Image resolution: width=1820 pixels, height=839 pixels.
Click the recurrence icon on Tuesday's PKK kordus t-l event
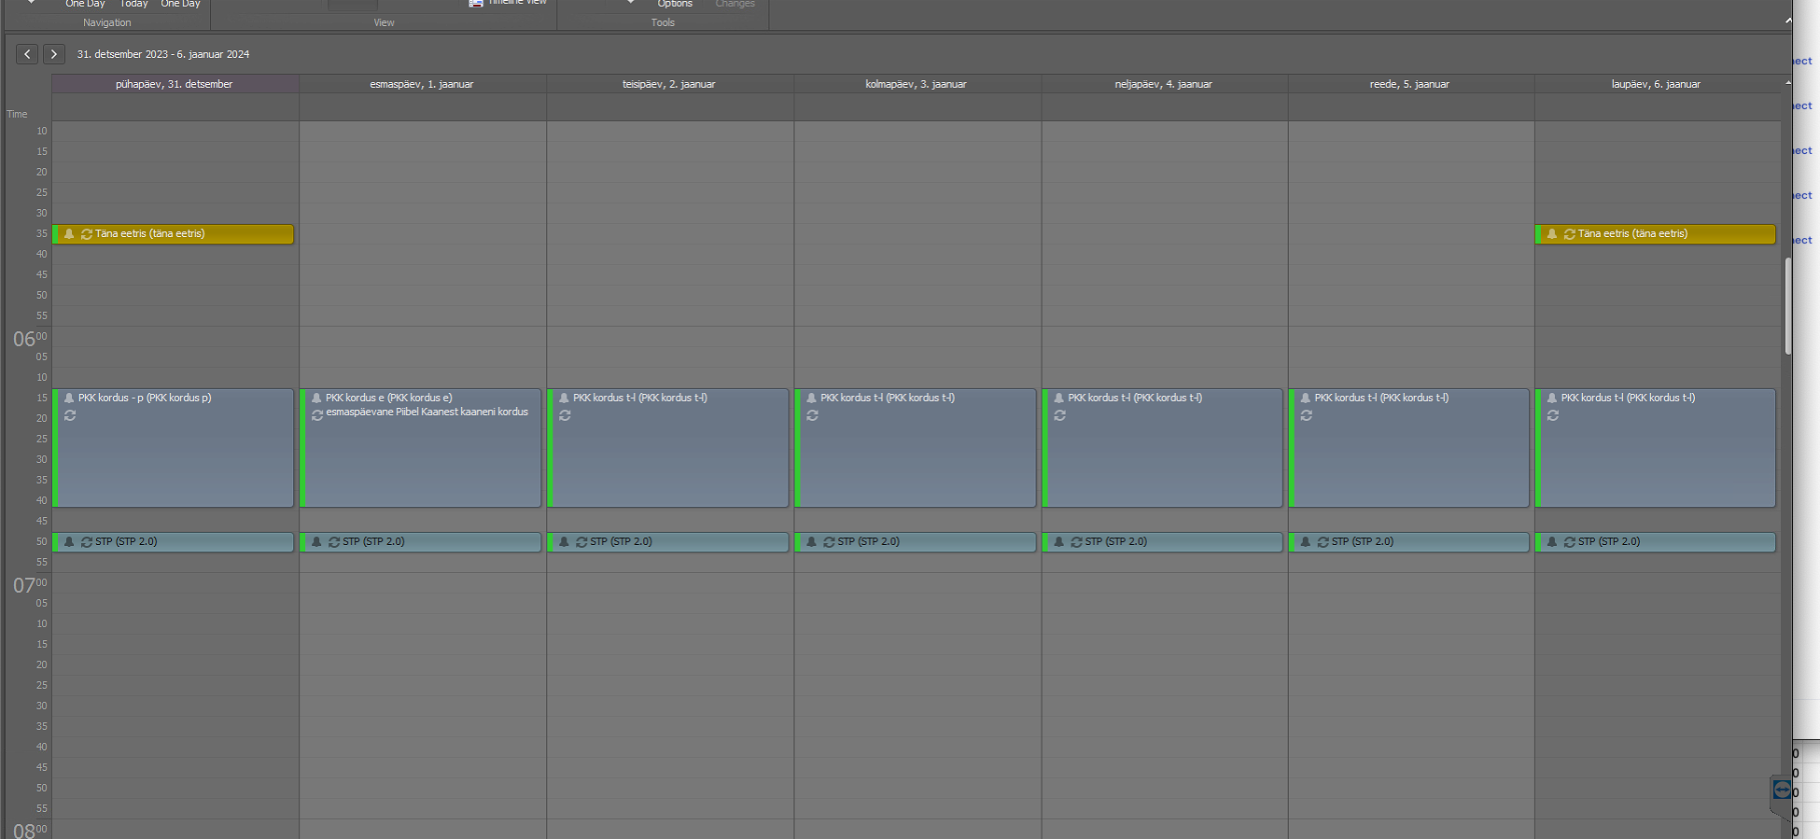565,415
